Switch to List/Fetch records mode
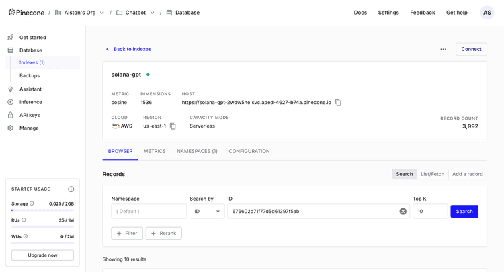 [432, 174]
